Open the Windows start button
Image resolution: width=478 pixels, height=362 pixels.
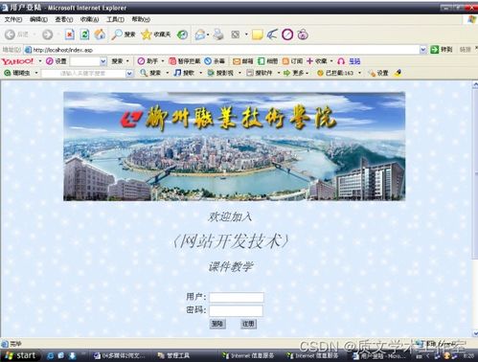coord(21,355)
